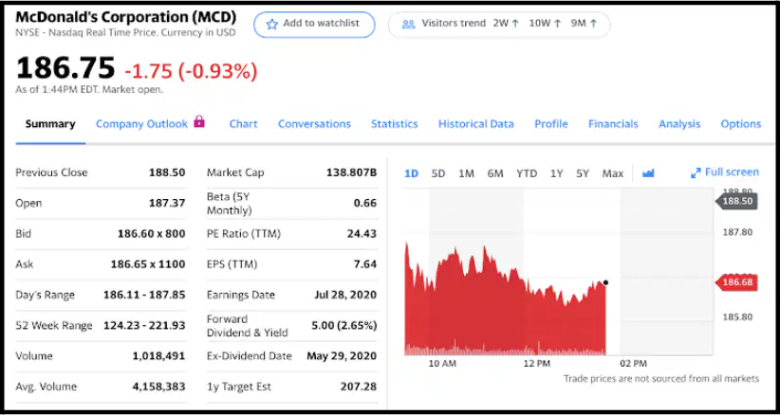This screenshot has height=415, width=780.
Task: Click the 12 PM time axis label
Action: coord(537,364)
